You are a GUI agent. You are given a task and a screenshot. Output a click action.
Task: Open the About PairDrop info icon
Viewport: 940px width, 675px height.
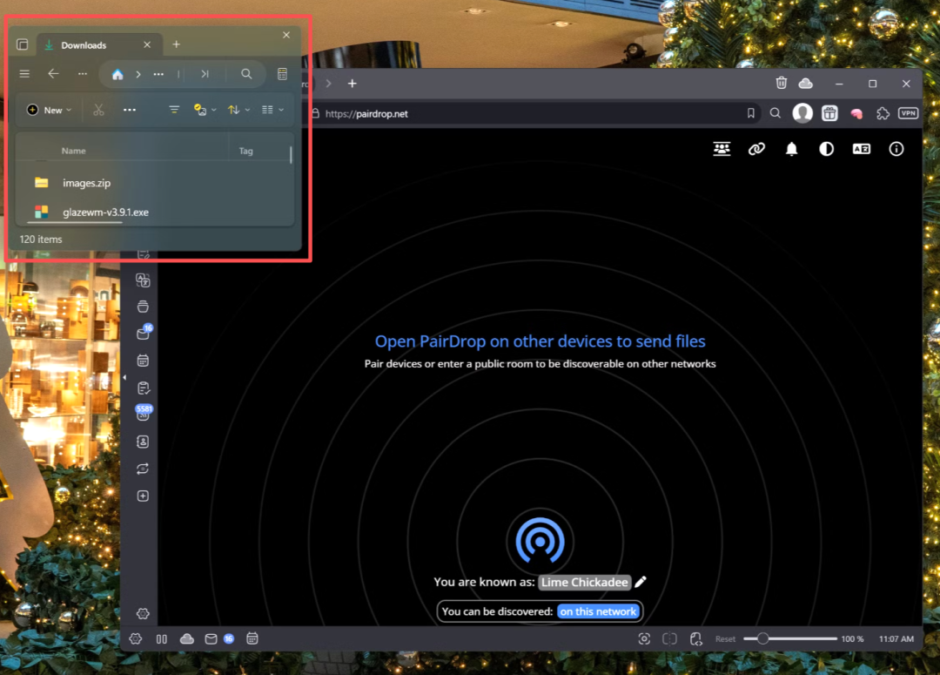click(x=896, y=149)
